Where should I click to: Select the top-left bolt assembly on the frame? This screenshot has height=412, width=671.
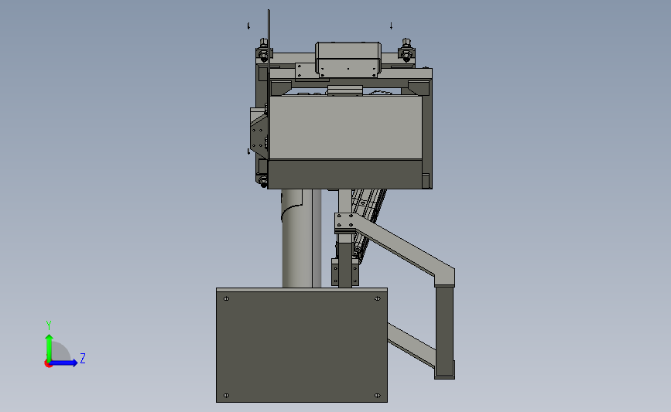pyautogui.click(x=264, y=50)
